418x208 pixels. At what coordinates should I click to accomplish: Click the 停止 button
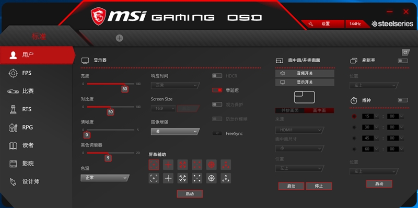(x=319, y=186)
